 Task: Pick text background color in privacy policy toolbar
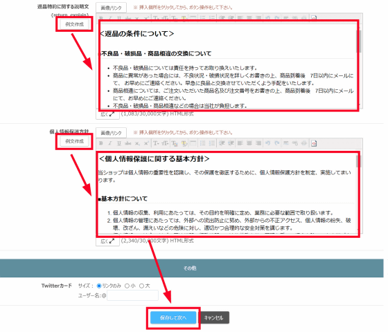coord(184,143)
